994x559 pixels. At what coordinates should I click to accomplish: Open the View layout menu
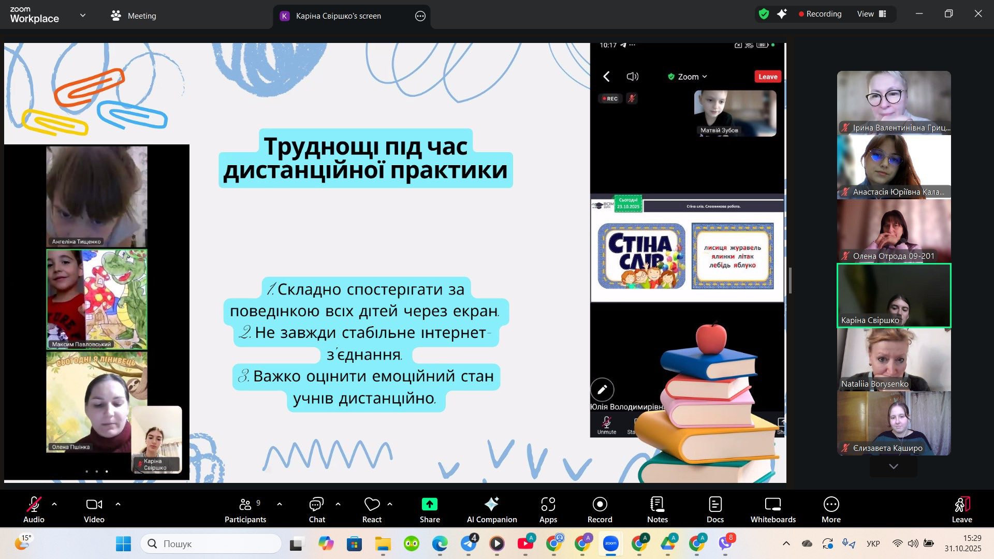tap(871, 14)
